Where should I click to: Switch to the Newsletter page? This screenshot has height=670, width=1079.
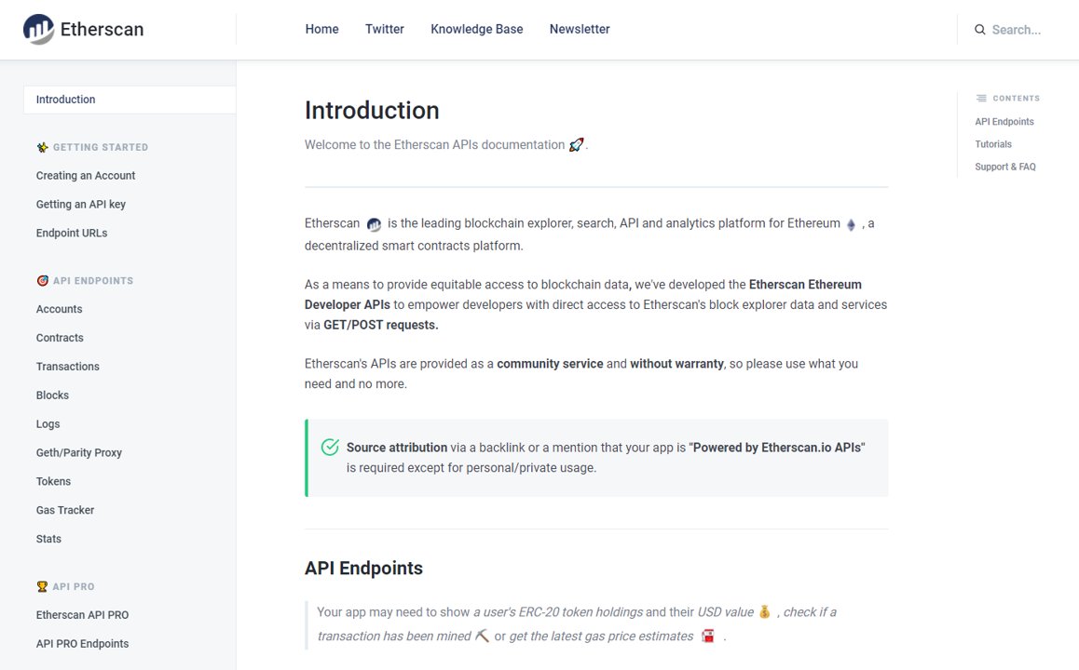580,29
